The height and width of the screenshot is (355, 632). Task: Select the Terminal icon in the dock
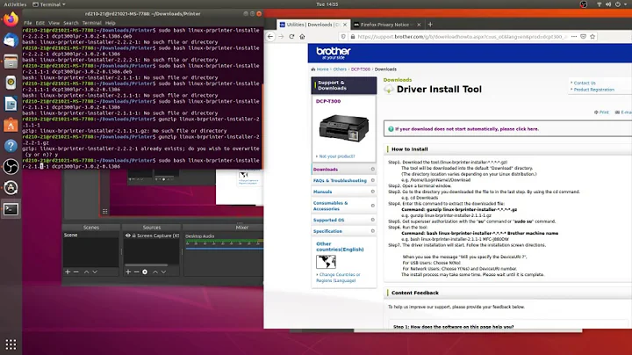(x=11, y=209)
